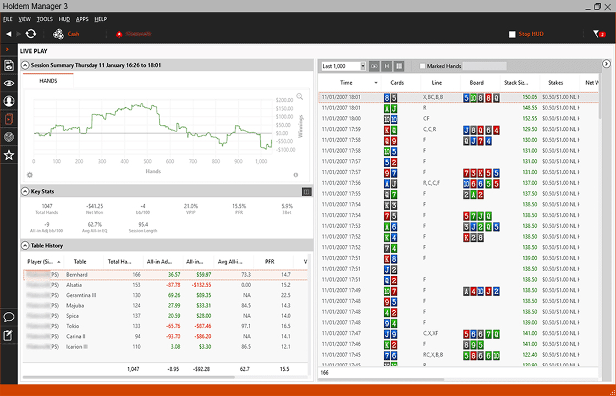Image resolution: width=616 pixels, height=396 pixels.
Task: Go back with the left arrow icon
Action: [9, 34]
